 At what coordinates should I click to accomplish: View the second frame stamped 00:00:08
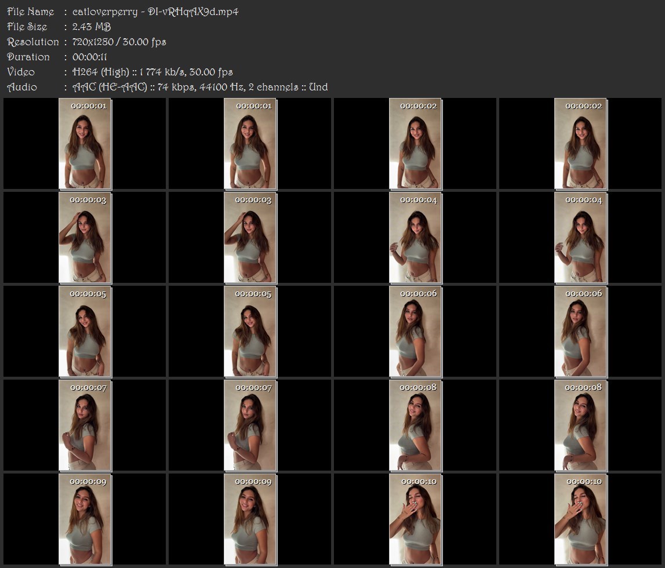(580, 425)
